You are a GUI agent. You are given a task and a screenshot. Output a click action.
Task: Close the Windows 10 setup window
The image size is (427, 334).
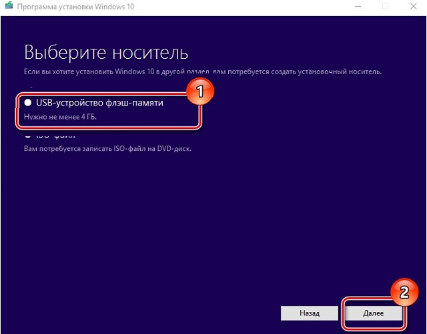click(x=413, y=6)
